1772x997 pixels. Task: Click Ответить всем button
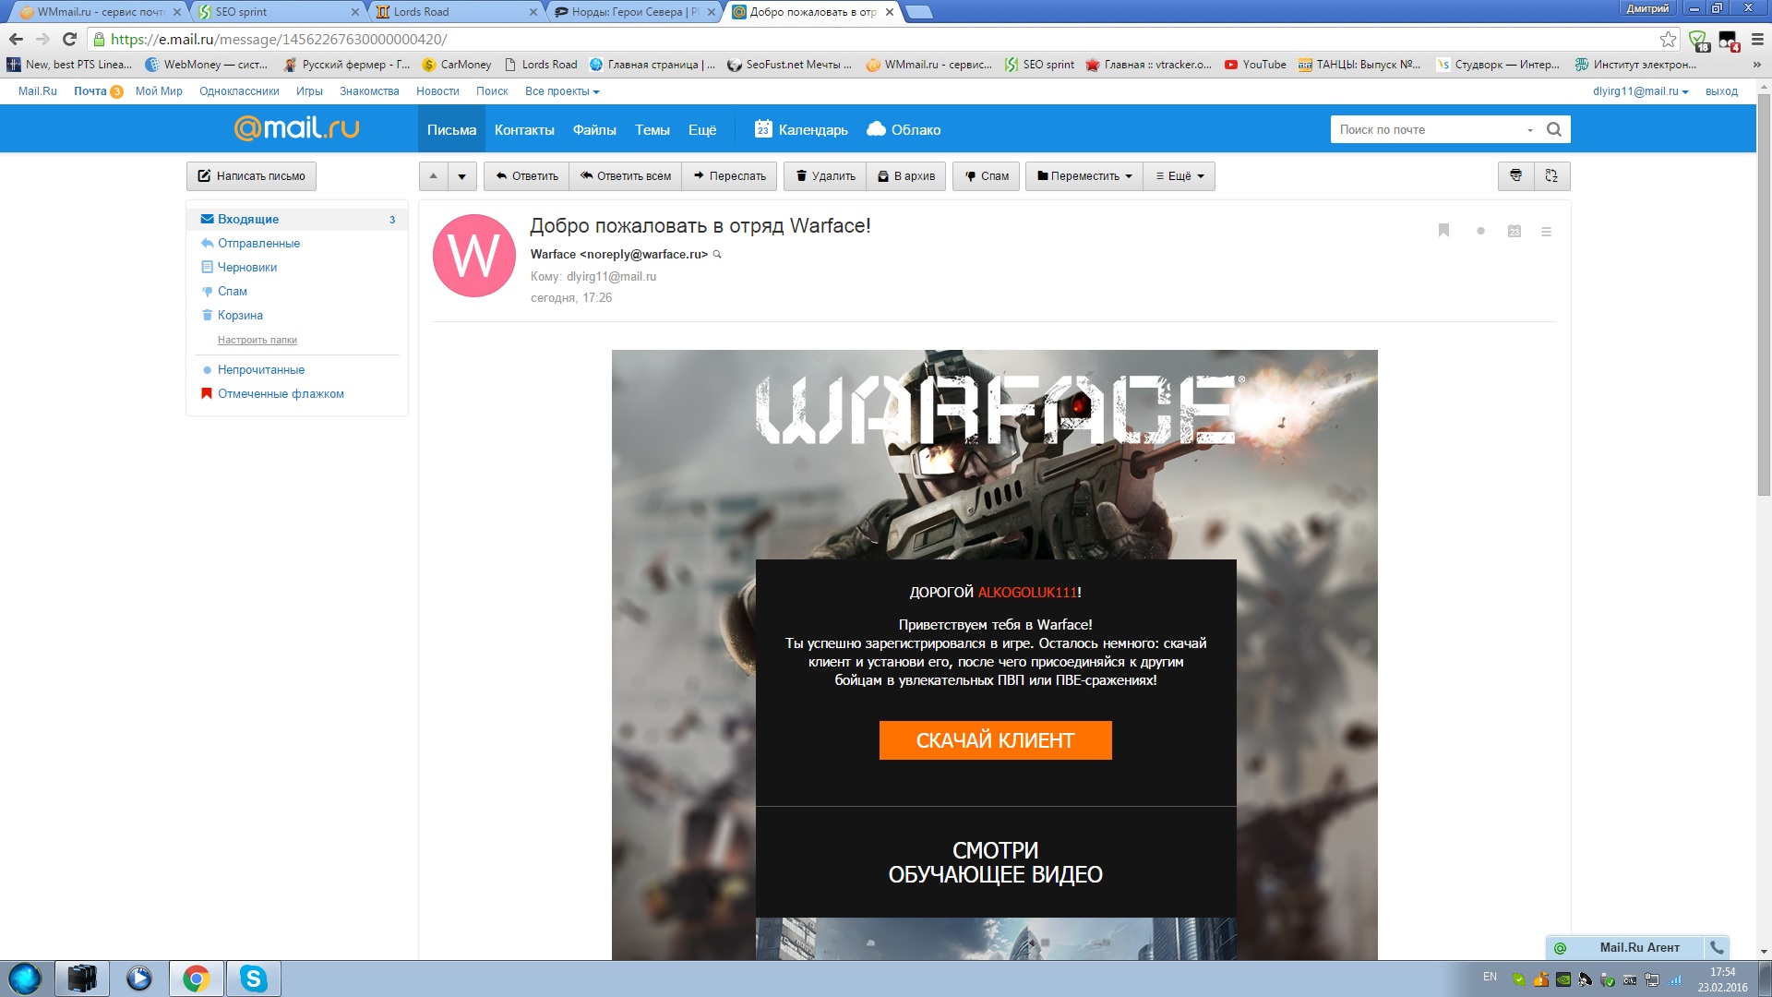click(626, 175)
